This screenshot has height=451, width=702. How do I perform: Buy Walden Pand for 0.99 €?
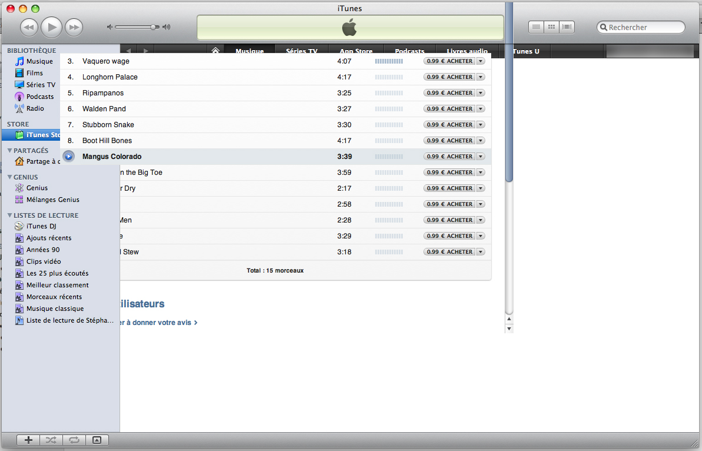(449, 109)
